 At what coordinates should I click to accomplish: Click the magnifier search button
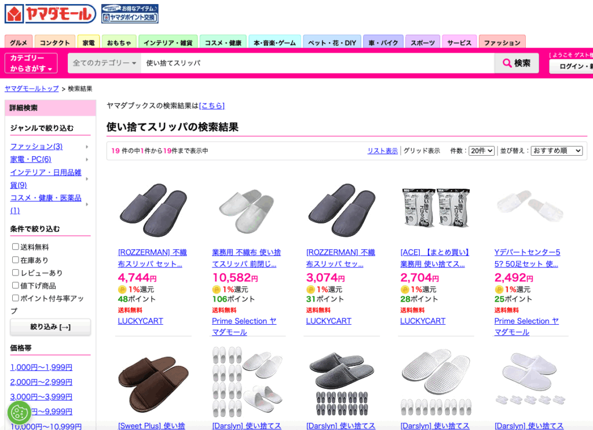point(517,63)
